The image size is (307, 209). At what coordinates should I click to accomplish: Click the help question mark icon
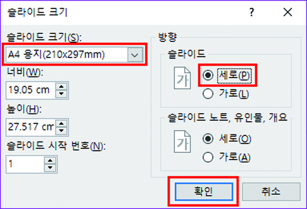[252, 12]
